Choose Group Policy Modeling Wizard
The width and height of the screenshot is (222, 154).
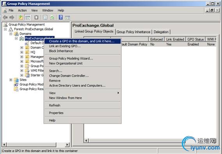[x=83, y=58]
